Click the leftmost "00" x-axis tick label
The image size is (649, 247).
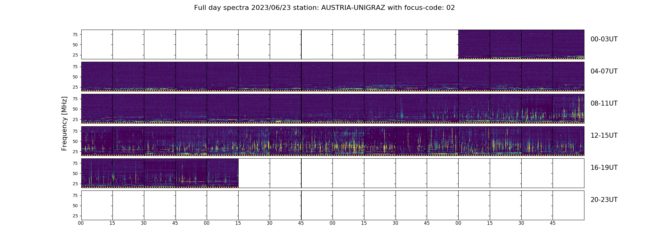[x=81, y=223]
